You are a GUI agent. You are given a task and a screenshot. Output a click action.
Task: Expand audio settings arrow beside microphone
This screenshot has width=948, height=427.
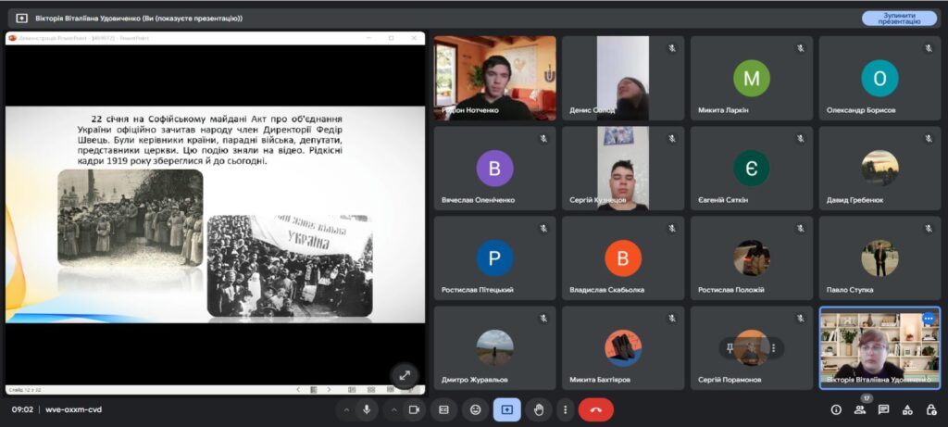(x=346, y=409)
